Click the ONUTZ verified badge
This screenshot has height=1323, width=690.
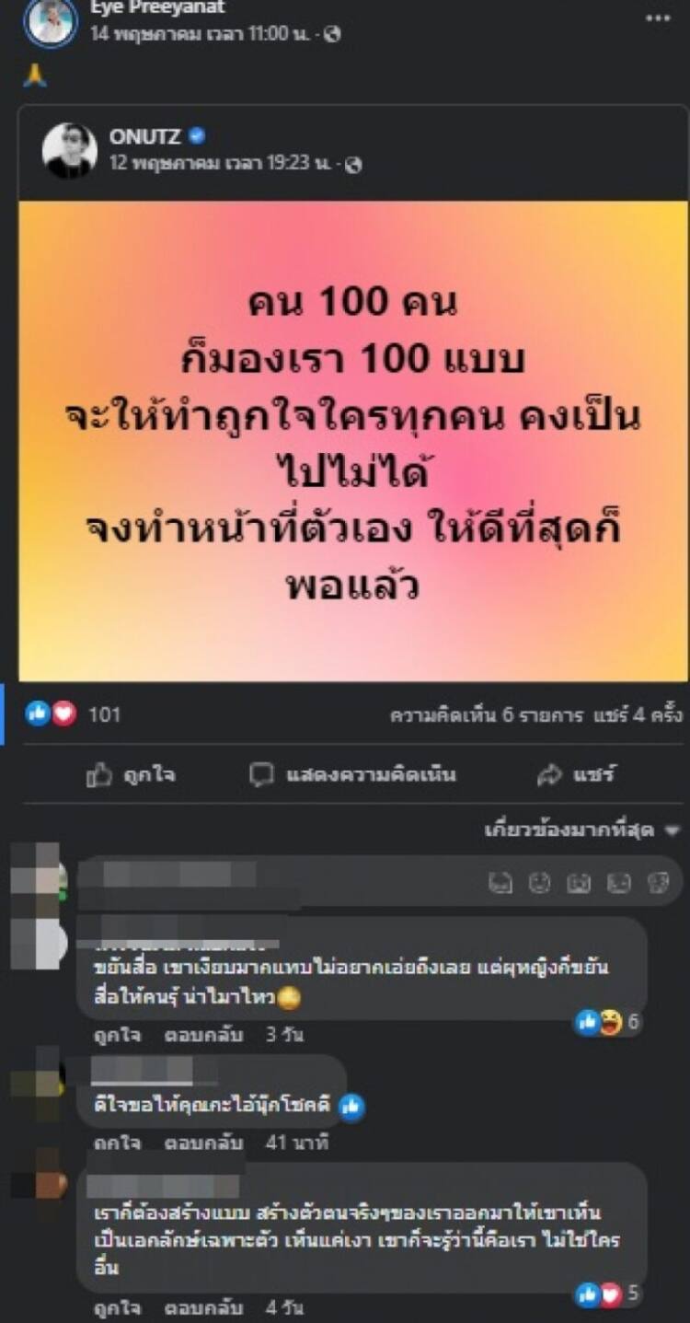197,136
